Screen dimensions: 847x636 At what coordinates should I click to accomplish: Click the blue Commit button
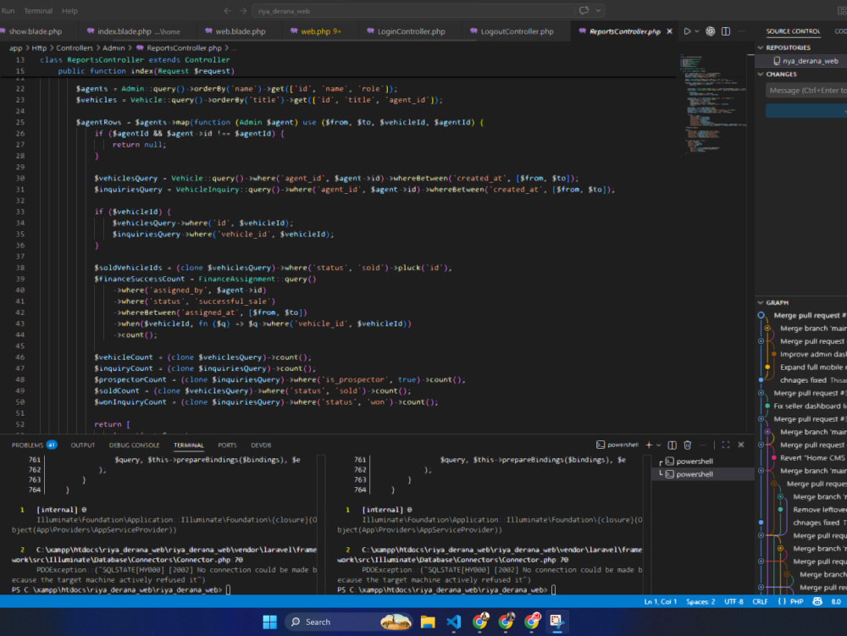coord(806,111)
